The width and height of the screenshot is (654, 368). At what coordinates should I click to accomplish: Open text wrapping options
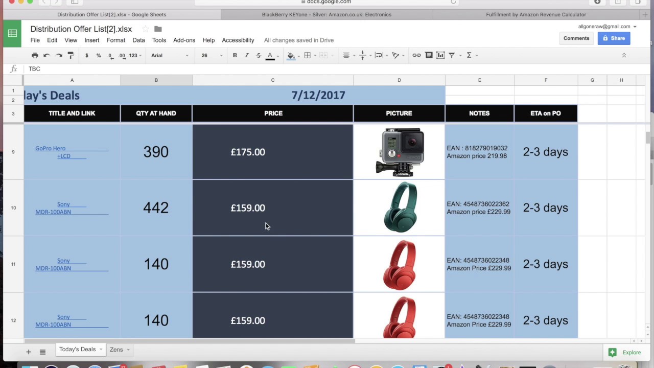379,55
